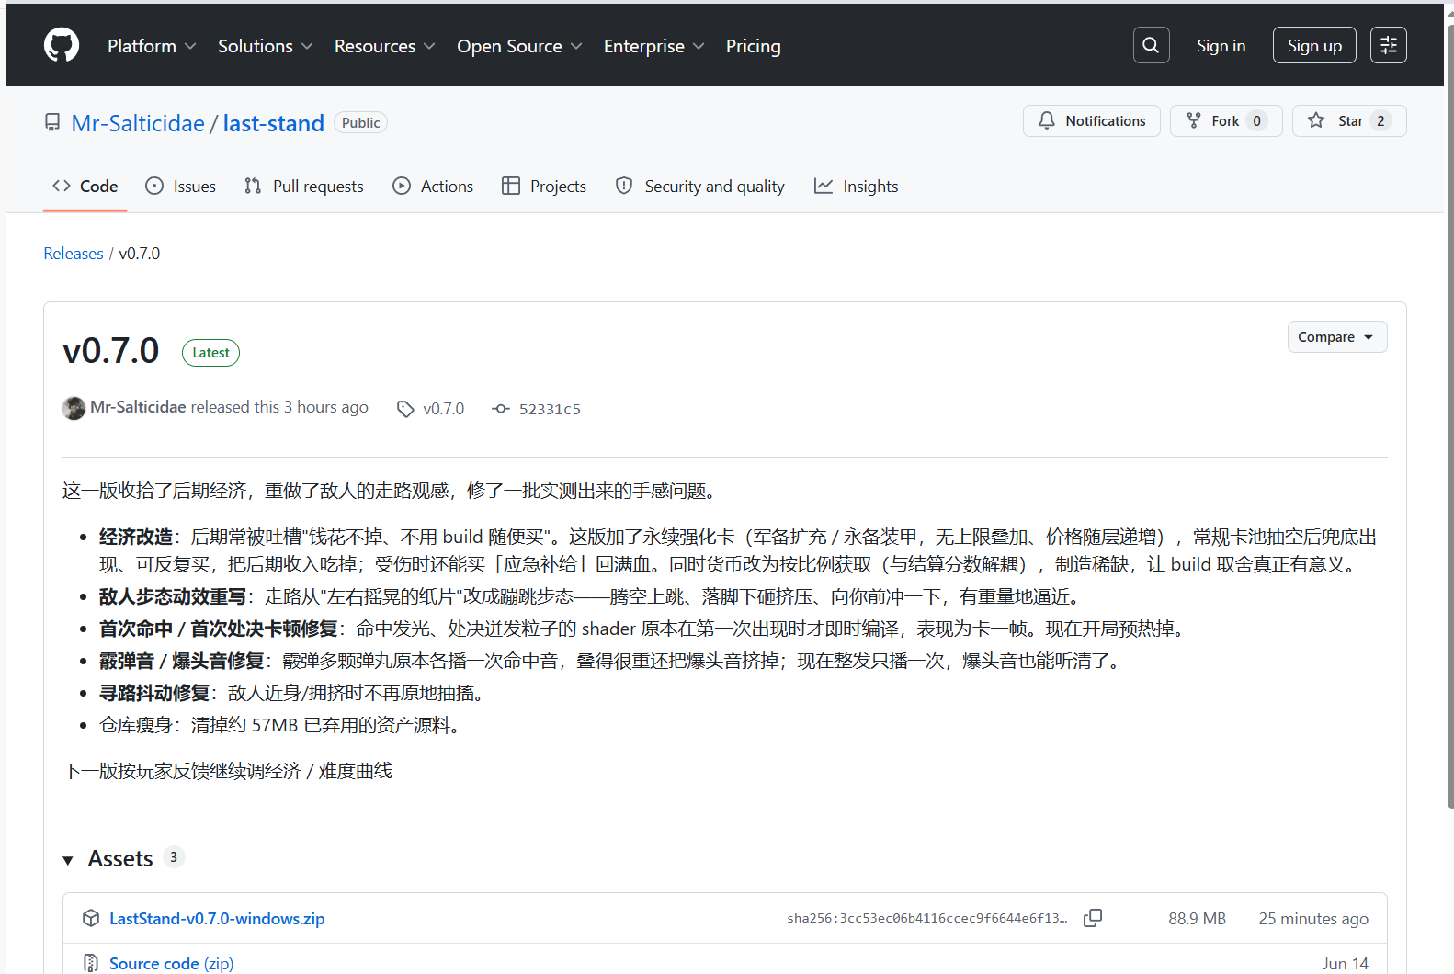Click the Public visibility label
Screen dimensions: 1454x974
click(360, 123)
